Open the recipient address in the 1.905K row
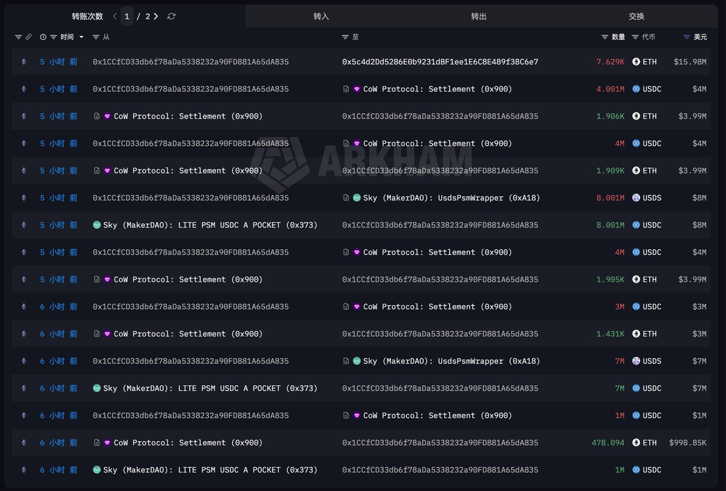The image size is (726, 491). (x=440, y=279)
